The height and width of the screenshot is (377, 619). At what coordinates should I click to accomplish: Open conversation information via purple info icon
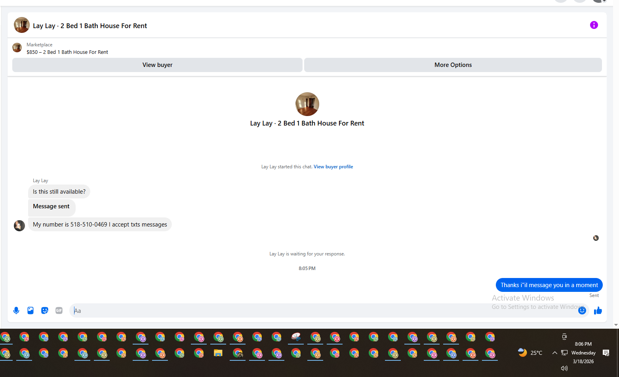[594, 25]
